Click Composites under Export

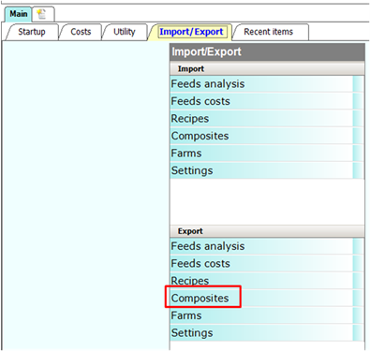tap(267, 298)
